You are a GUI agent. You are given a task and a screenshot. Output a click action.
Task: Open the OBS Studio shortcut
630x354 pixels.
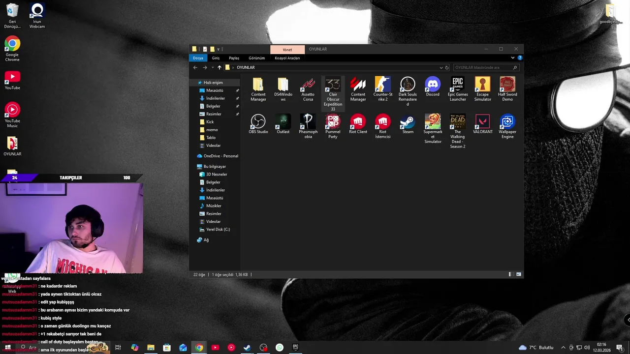pos(258,124)
